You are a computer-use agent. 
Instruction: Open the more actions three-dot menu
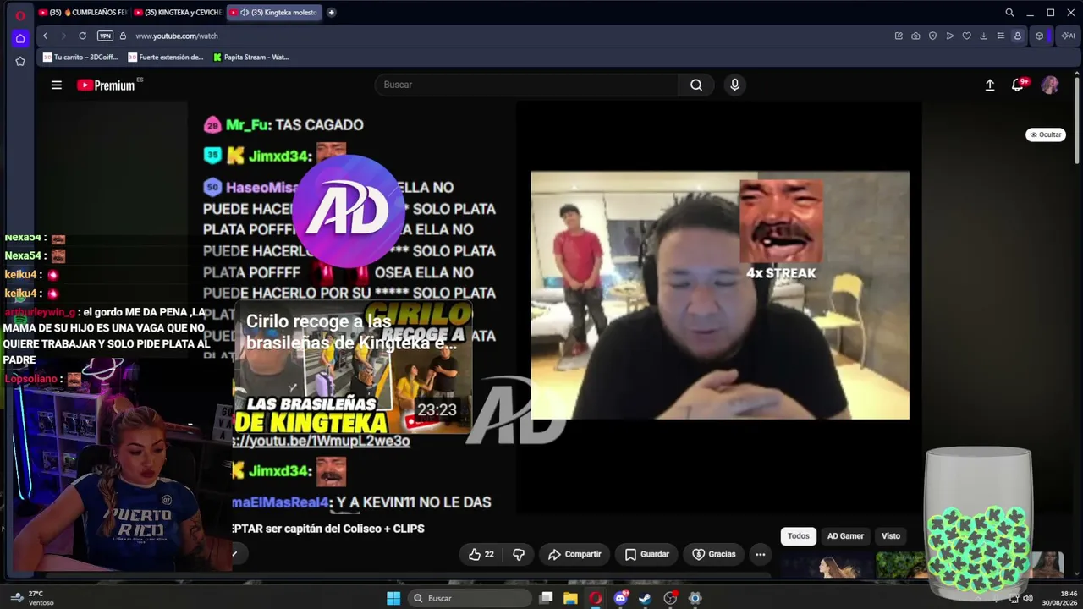[761, 554]
